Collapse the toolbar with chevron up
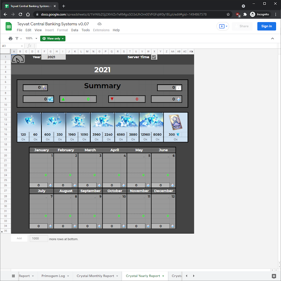This screenshot has height=281, width=281. click(x=273, y=38)
